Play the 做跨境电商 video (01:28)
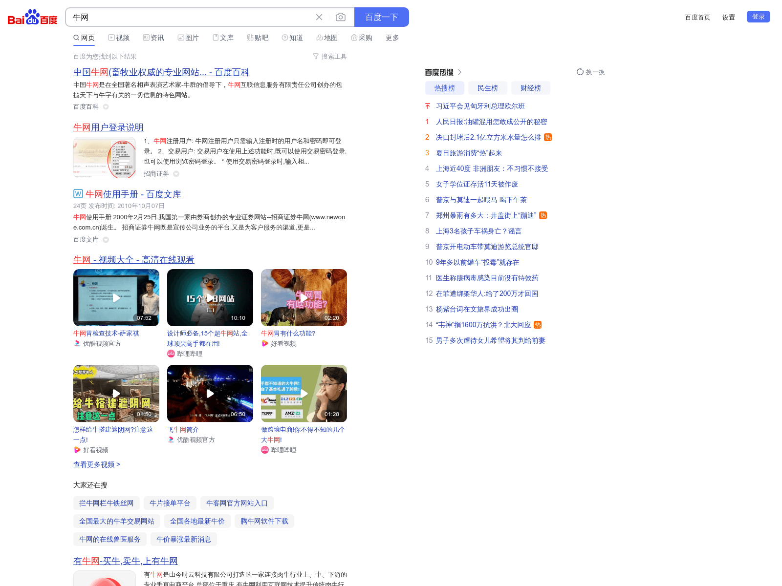Image resolution: width=782 pixels, height=586 pixels. coord(304,394)
